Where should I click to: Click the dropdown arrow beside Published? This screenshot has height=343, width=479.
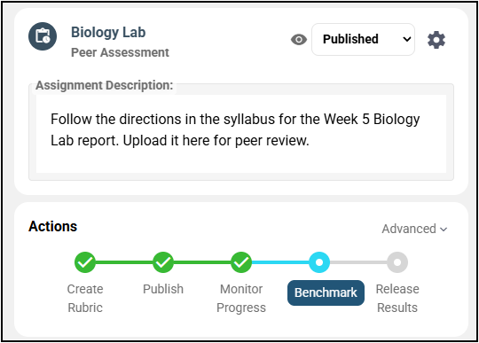tap(406, 39)
